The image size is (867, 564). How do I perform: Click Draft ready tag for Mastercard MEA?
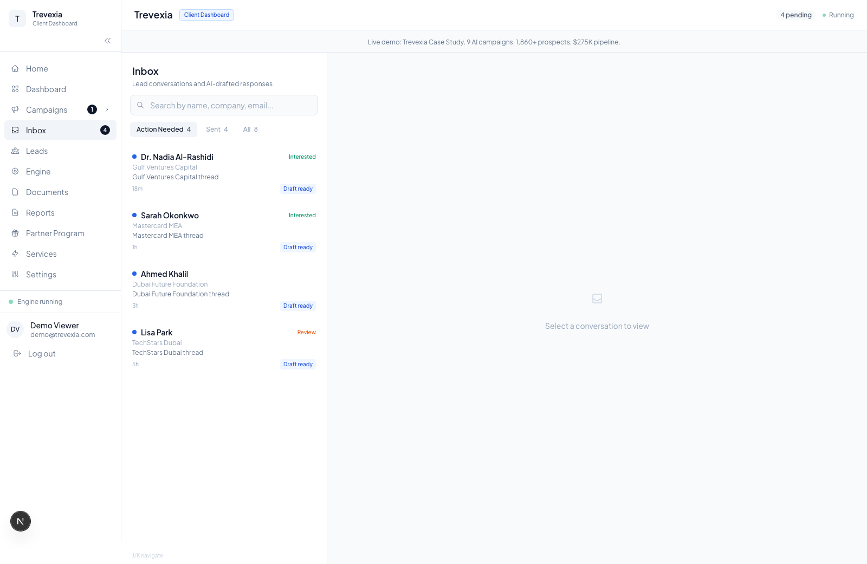[298, 248]
